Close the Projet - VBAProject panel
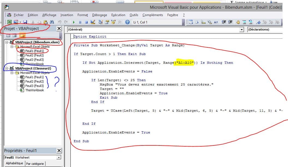The image size is (288, 167). point(59,29)
